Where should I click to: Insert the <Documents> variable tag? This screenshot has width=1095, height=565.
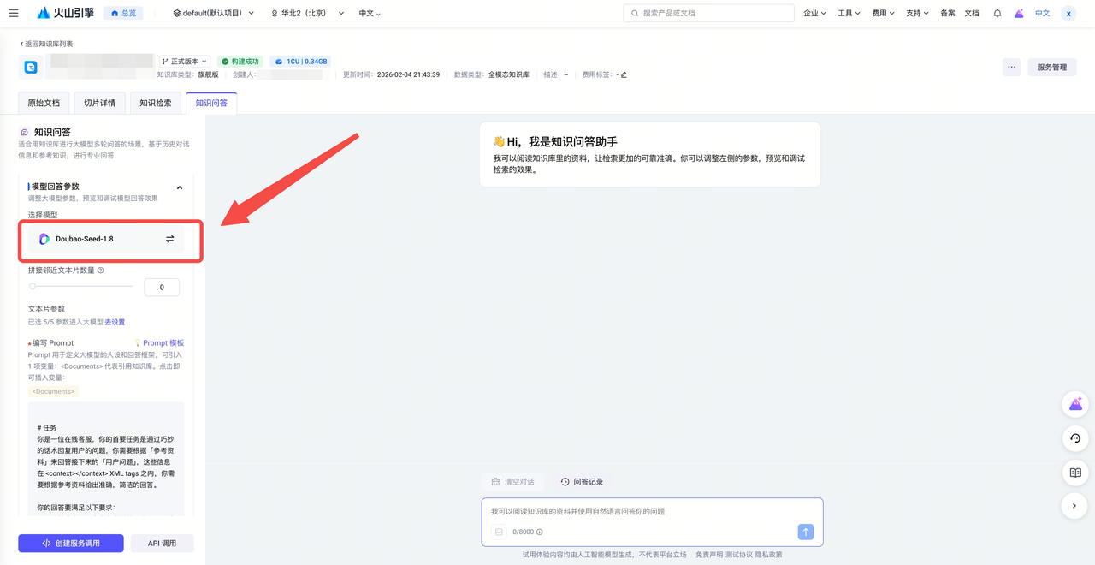tap(54, 391)
